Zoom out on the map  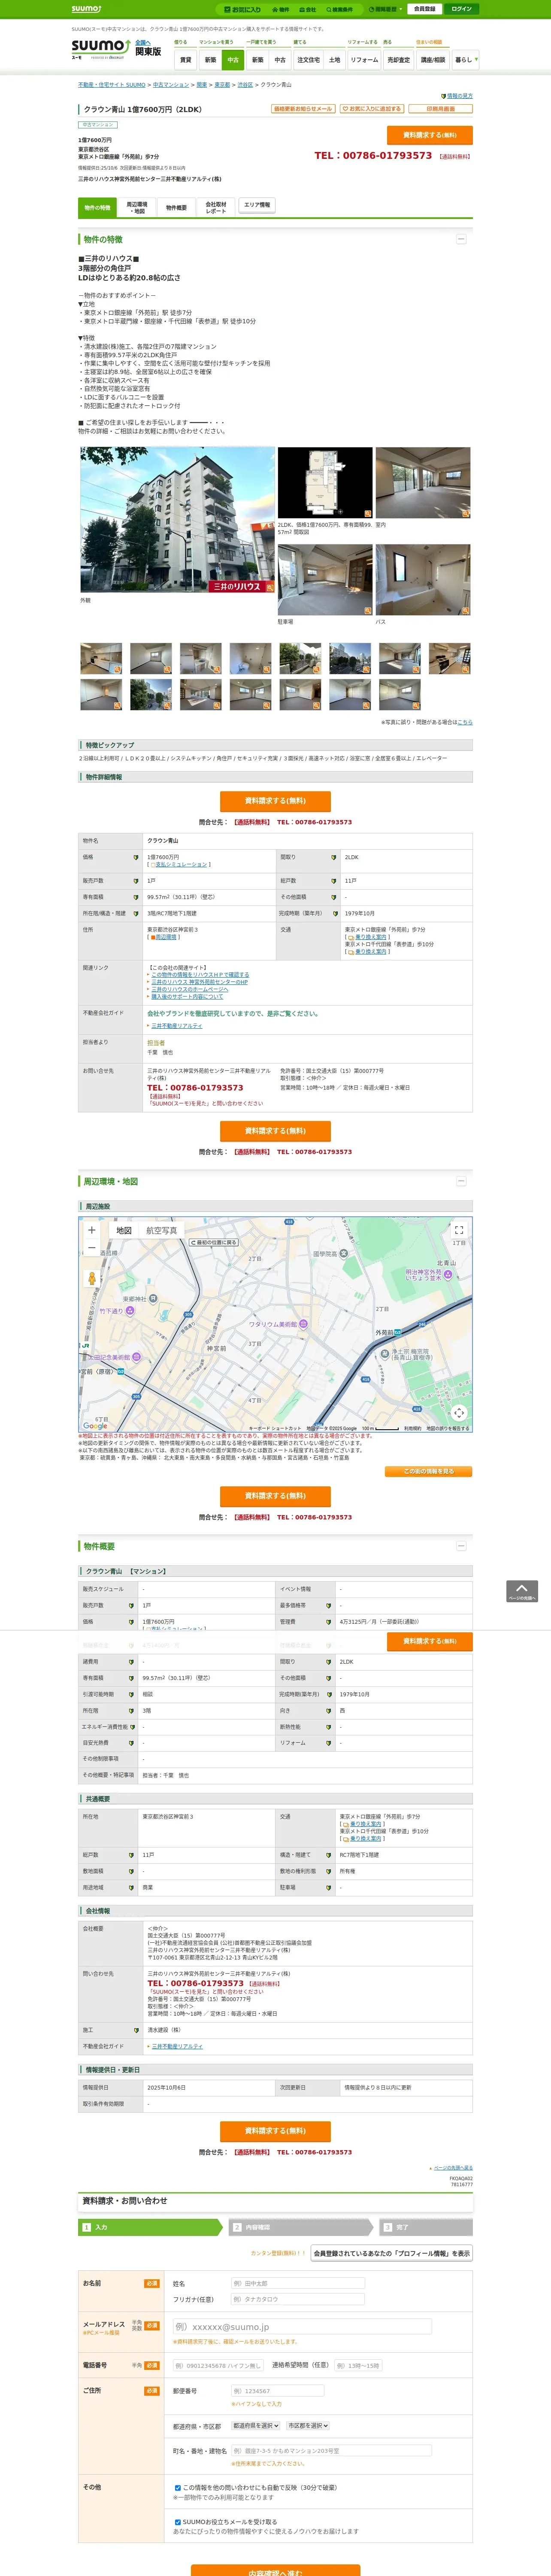(92, 1248)
